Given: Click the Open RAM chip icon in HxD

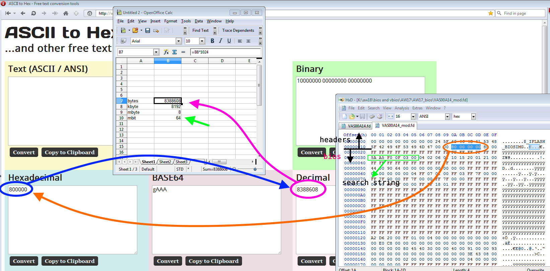Looking at the screenshot, I should [x=372, y=116].
